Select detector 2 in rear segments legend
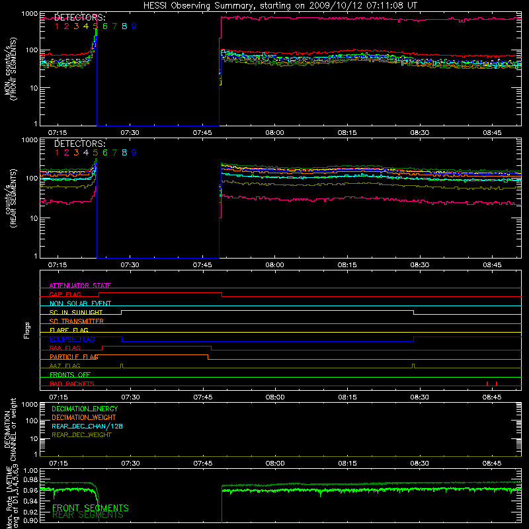Viewport: 529px width, 529px height. pos(67,153)
